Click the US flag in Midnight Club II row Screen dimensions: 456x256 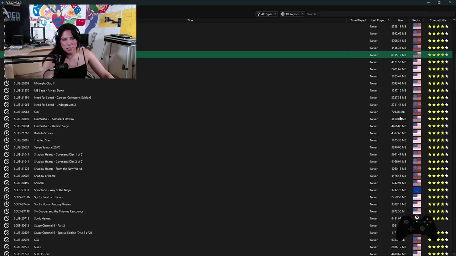pyautogui.click(x=416, y=83)
